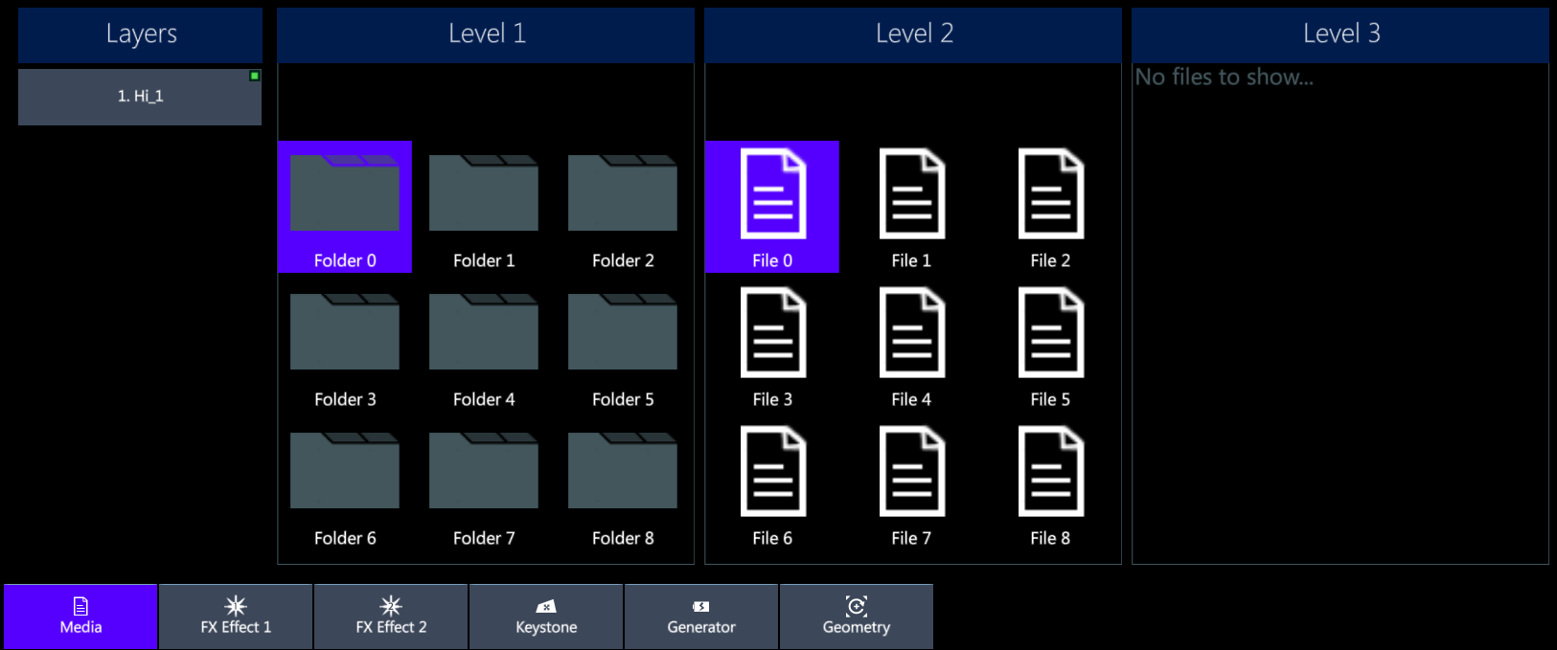This screenshot has width=1557, height=650.
Task: Select Folder 5 in Level 1
Action: click(x=623, y=346)
